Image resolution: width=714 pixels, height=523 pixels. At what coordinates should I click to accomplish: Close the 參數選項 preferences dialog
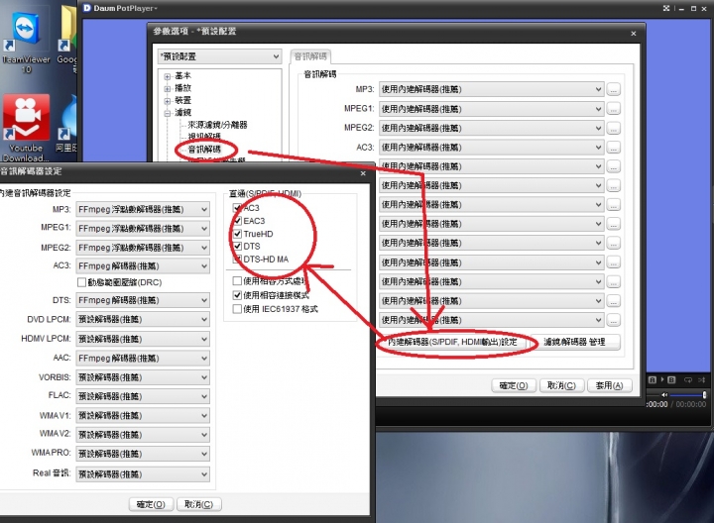[x=634, y=34]
